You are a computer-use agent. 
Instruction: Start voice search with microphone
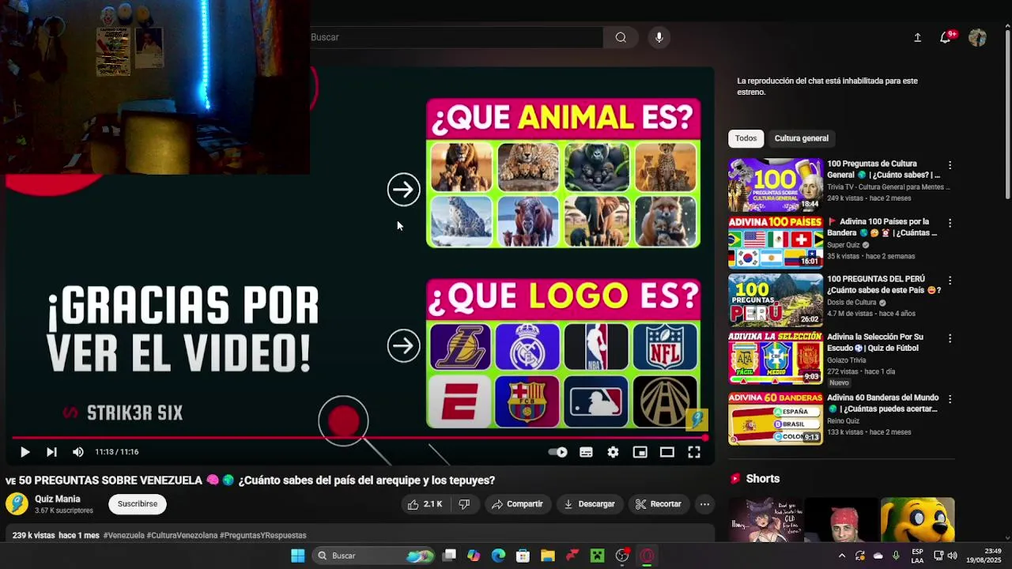[659, 37]
